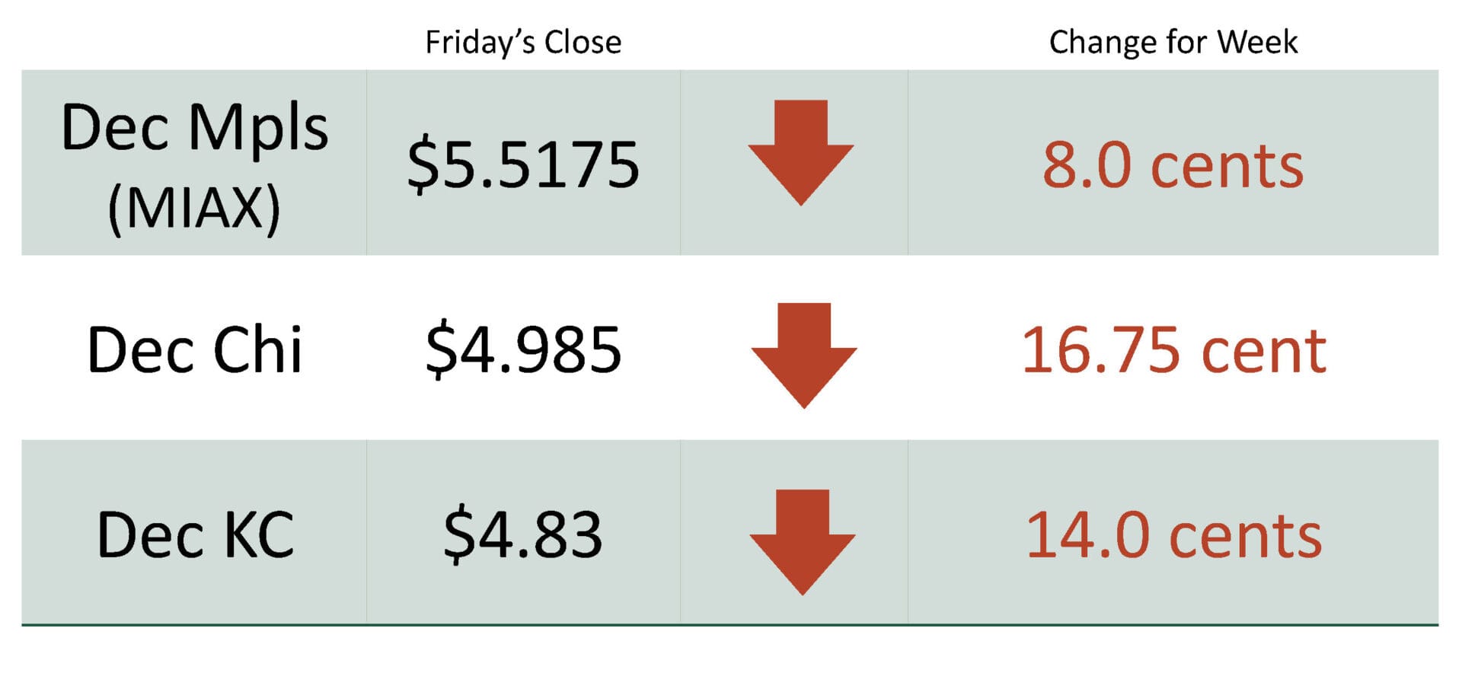
Task: Click the "(MIAX)" text
Action: click(194, 208)
